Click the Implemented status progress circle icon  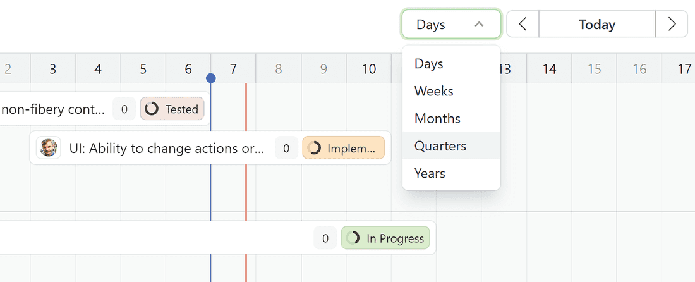pos(314,149)
